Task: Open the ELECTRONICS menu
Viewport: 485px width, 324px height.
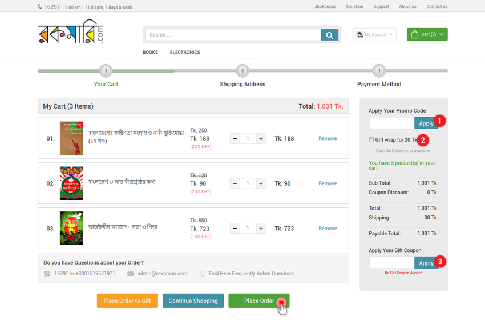Action: click(185, 53)
